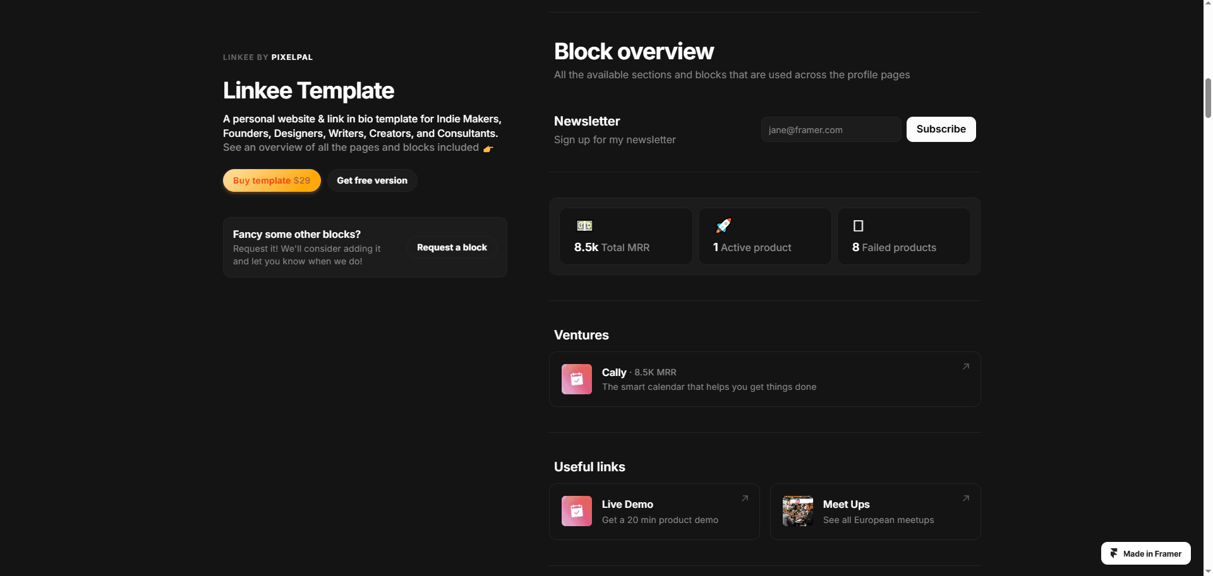Viewport: 1213px width, 576px height.
Task: Click the Live Demo calendar icon
Action: coord(577,511)
